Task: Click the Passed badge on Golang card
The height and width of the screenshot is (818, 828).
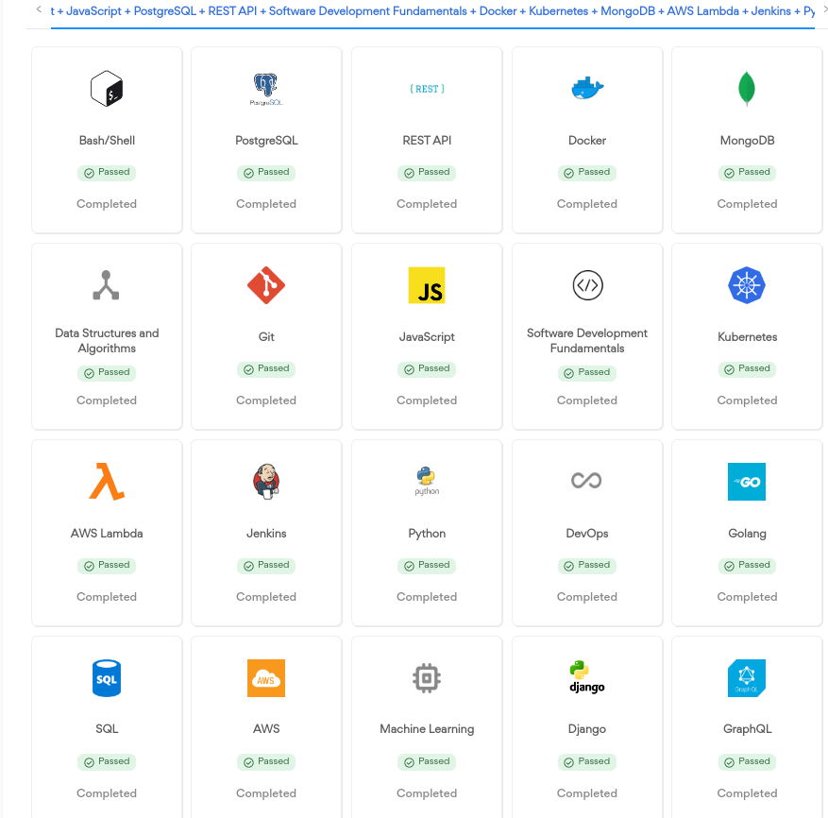Action: click(x=747, y=566)
